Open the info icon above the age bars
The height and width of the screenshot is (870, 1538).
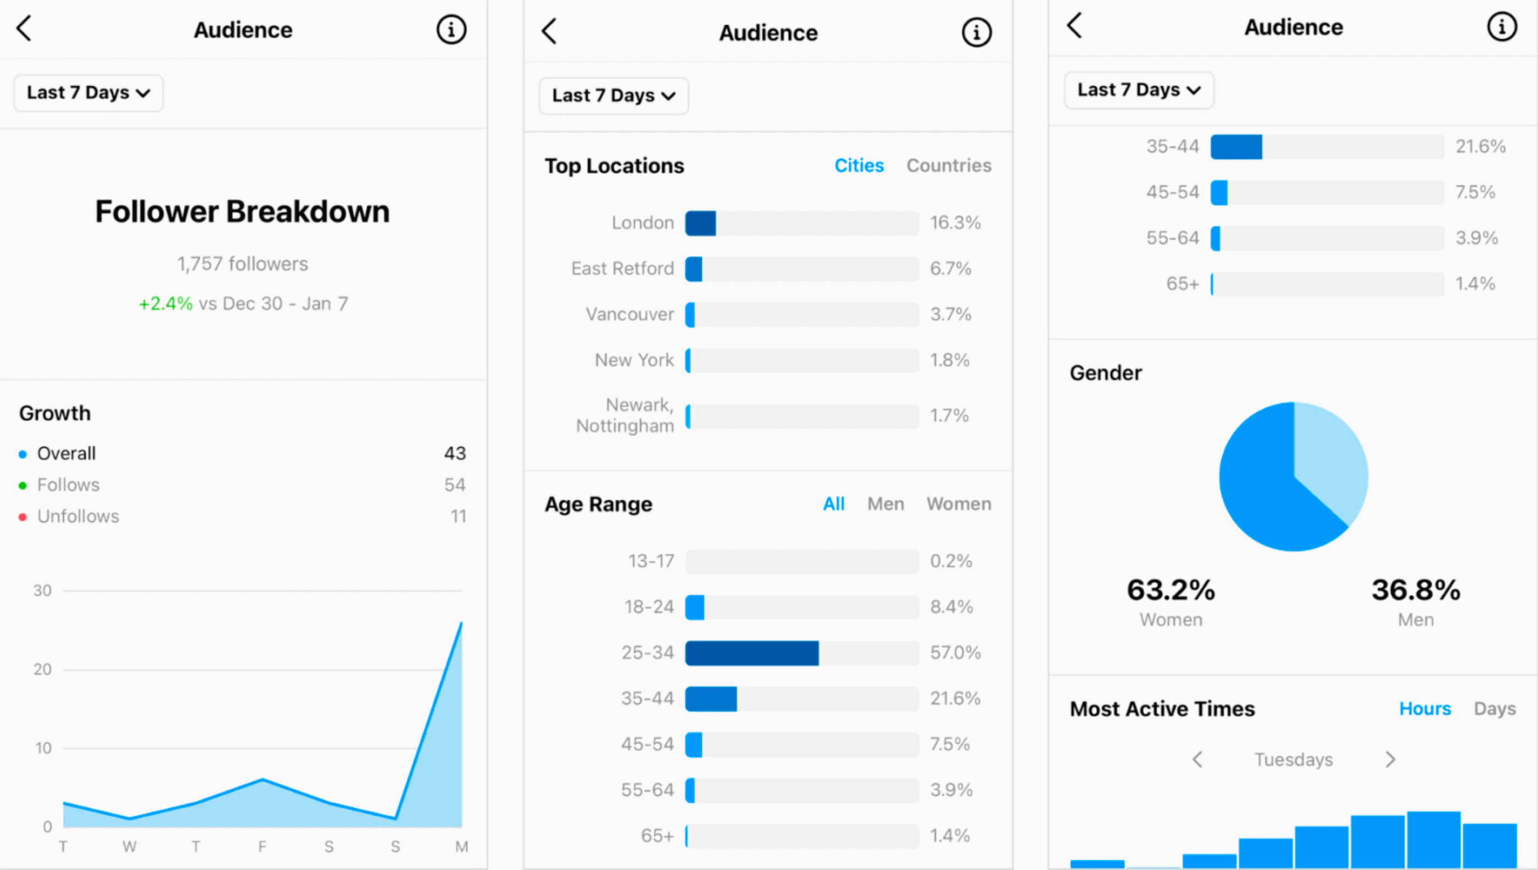1502,27
